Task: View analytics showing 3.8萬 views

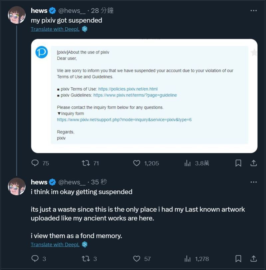Action: pyautogui.click(x=197, y=163)
